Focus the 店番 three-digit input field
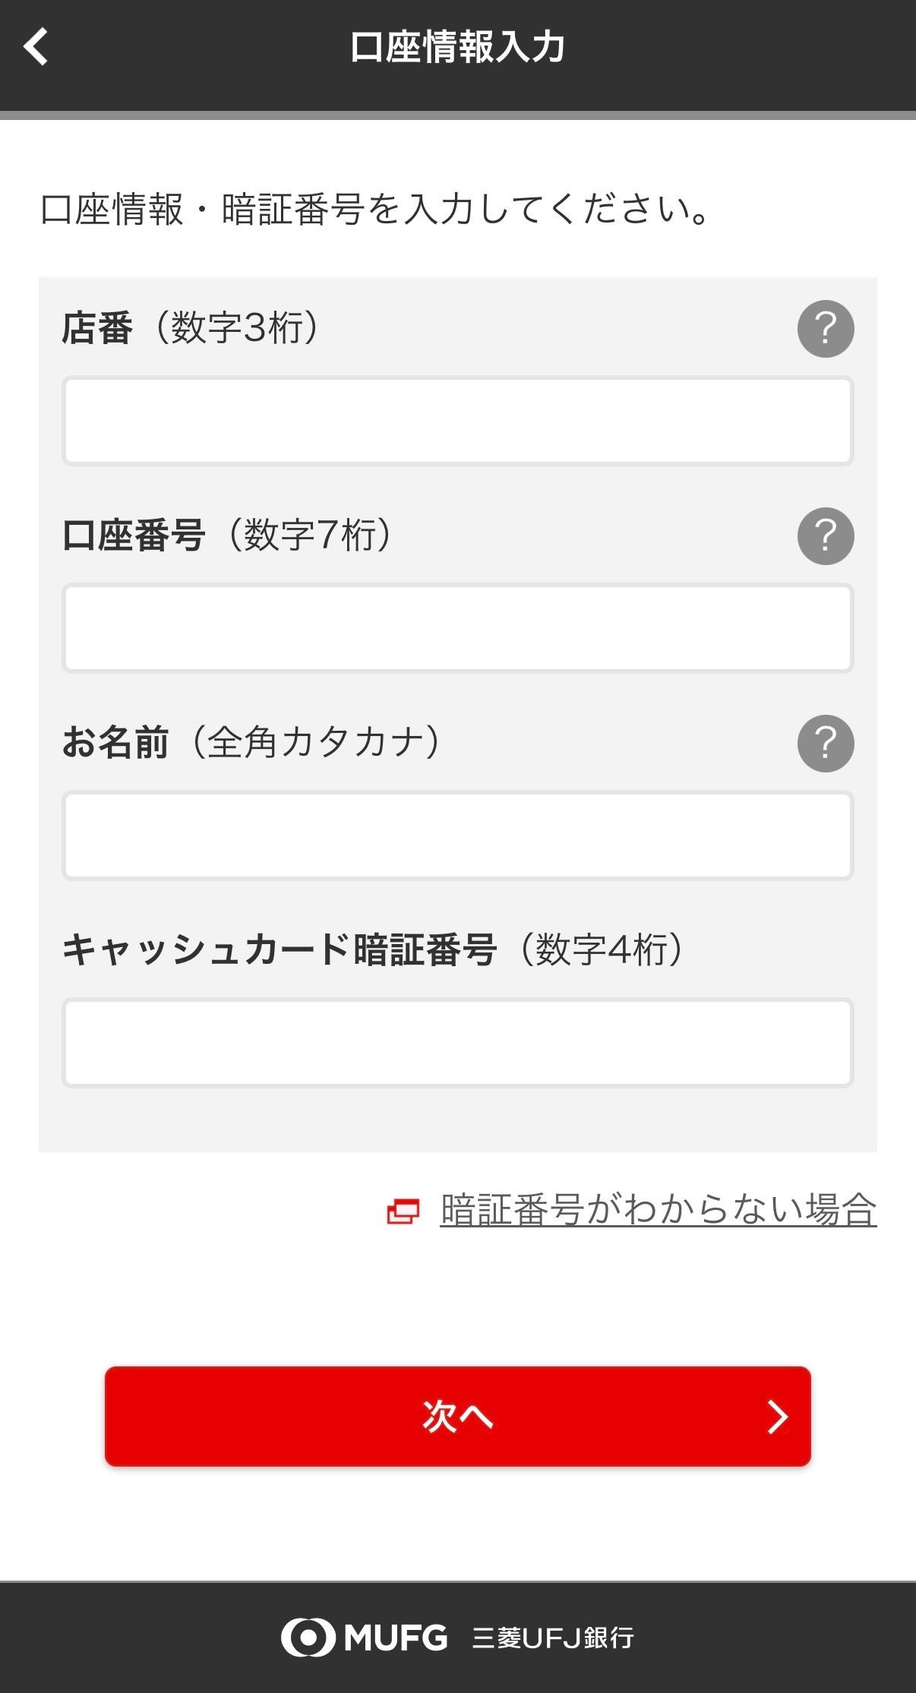 [457, 421]
